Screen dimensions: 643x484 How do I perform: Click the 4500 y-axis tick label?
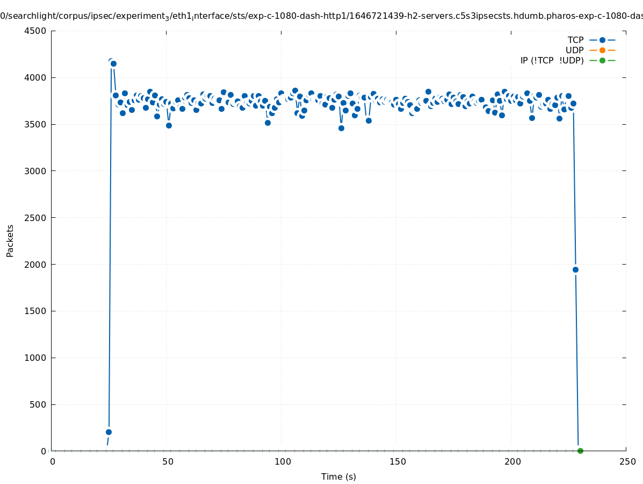tap(34, 31)
